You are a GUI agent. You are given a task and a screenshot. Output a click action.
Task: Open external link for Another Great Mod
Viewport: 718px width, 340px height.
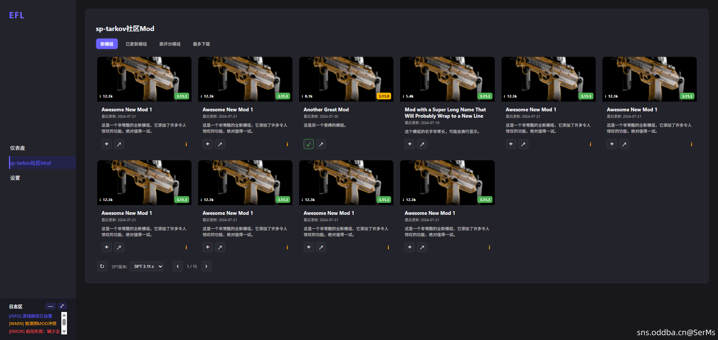click(x=321, y=144)
